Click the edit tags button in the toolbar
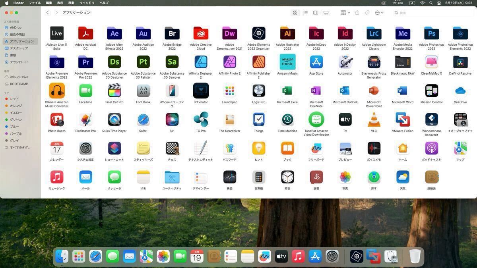Image resolution: width=477 pixels, height=268 pixels. [x=367, y=13]
